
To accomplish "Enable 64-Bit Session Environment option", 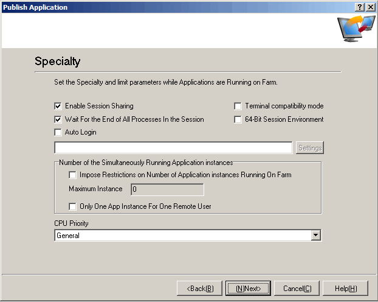I will (238, 119).
